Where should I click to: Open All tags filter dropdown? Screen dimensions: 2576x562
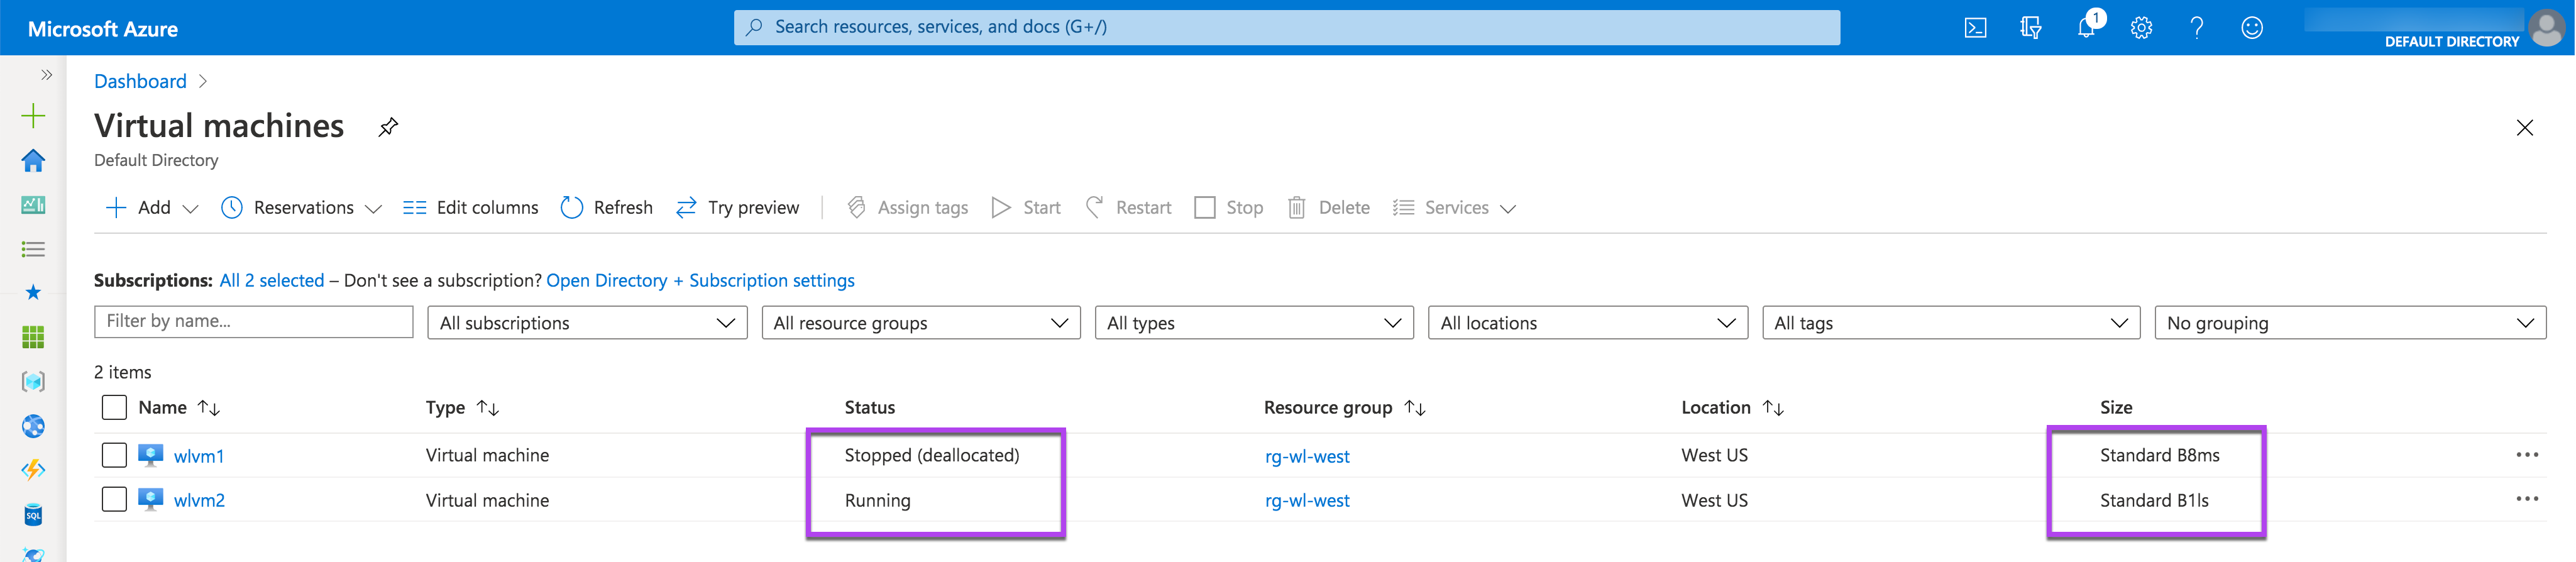[1950, 323]
